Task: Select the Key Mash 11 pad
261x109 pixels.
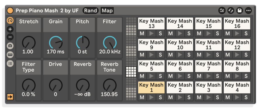Action: [208, 45]
